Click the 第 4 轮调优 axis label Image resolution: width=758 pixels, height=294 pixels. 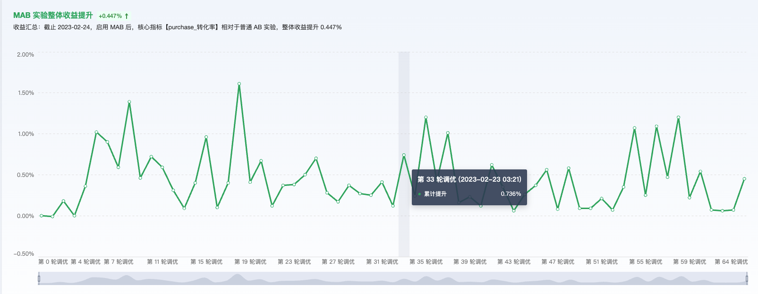(x=85, y=262)
